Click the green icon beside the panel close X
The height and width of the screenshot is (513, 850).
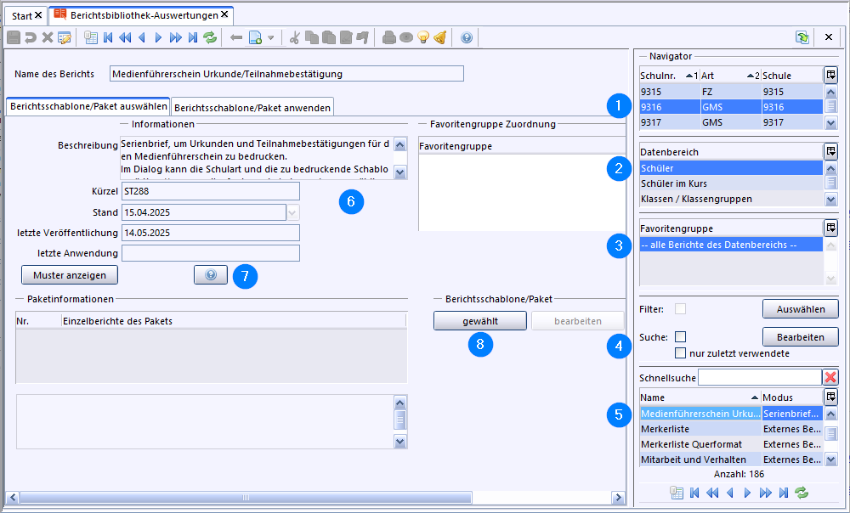pyautogui.click(x=802, y=37)
